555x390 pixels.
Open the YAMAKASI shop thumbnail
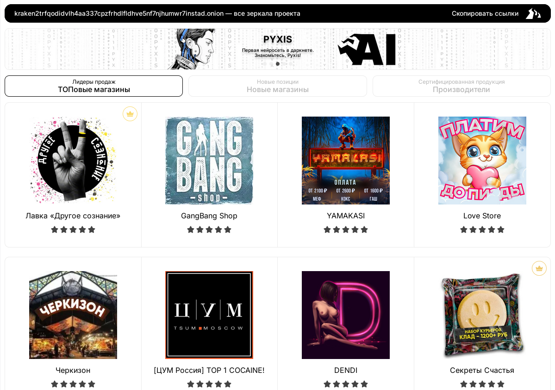point(346,161)
